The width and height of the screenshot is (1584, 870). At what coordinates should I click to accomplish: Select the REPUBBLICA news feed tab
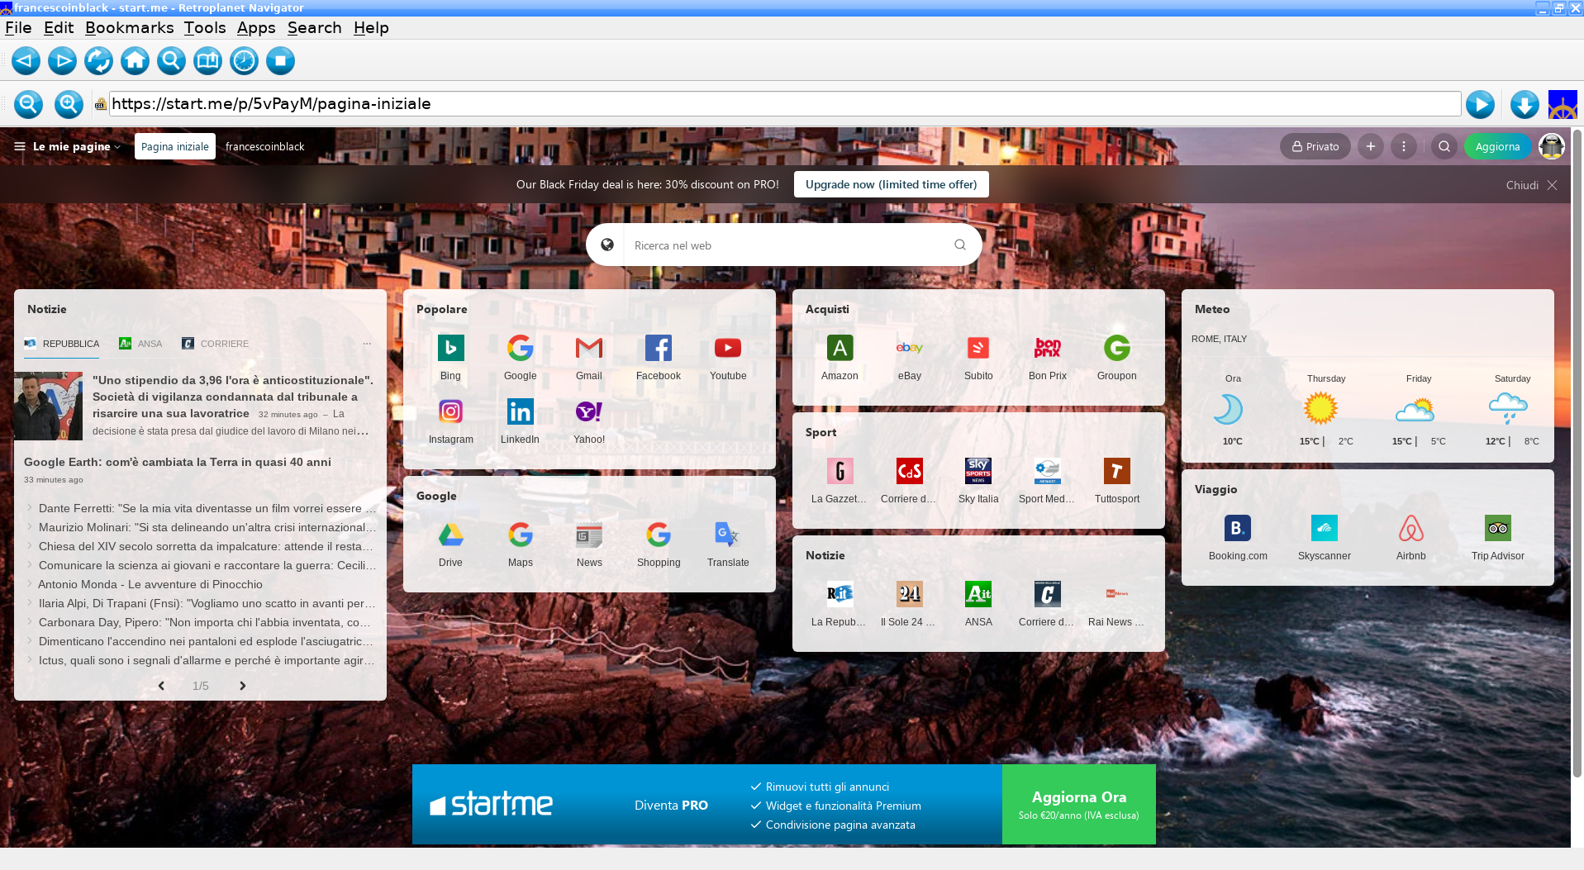61,344
